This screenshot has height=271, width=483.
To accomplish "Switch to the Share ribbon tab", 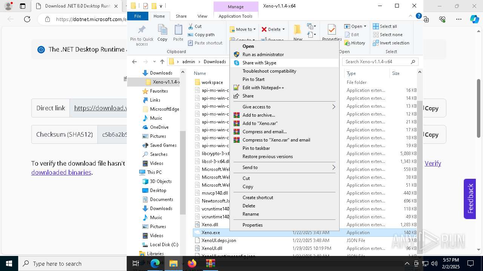I will [181, 16].
